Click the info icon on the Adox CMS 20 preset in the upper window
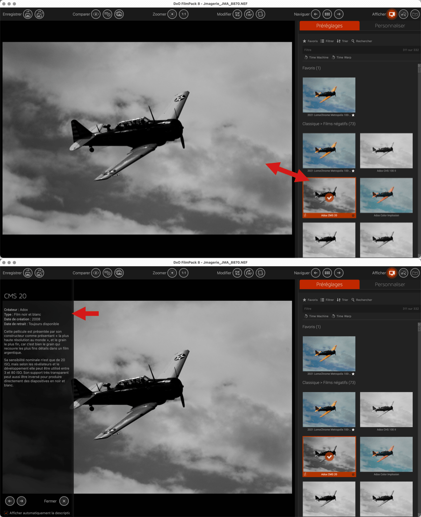Viewport: 421px width, 517px height. tap(305, 215)
